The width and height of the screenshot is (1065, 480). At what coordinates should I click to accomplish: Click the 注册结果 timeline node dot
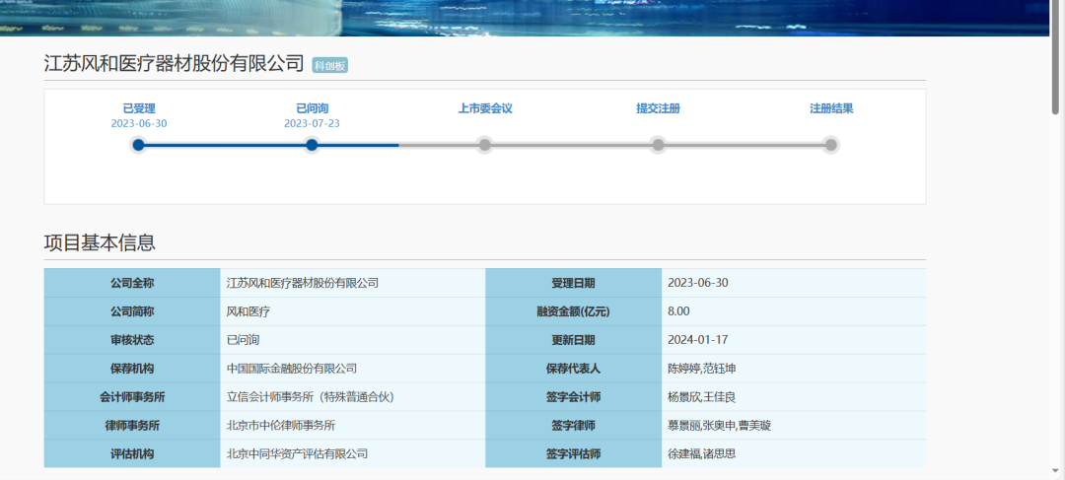click(830, 145)
